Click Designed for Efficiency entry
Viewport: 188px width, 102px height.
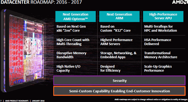click(110, 68)
